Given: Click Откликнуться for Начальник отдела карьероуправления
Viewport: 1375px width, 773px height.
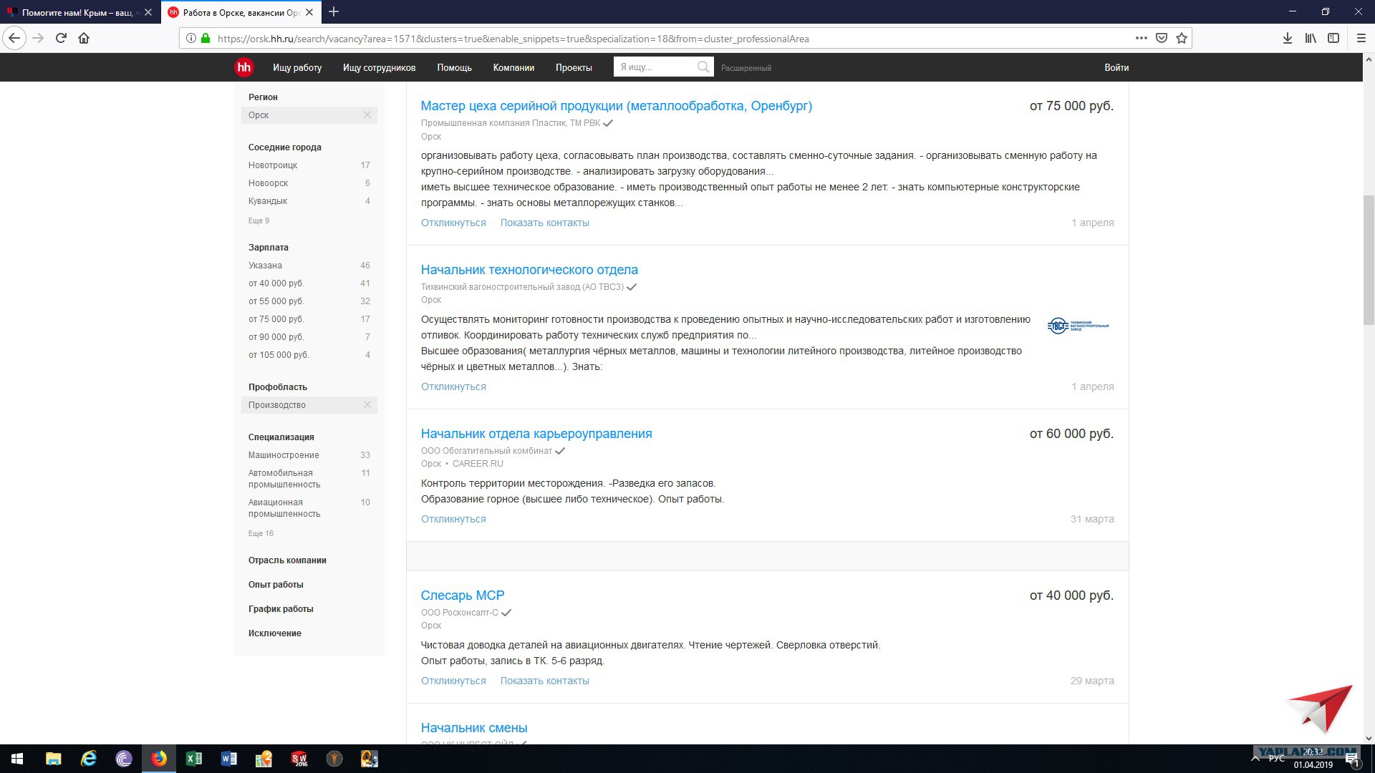Looking at the screenshot, I should [453, 519].
